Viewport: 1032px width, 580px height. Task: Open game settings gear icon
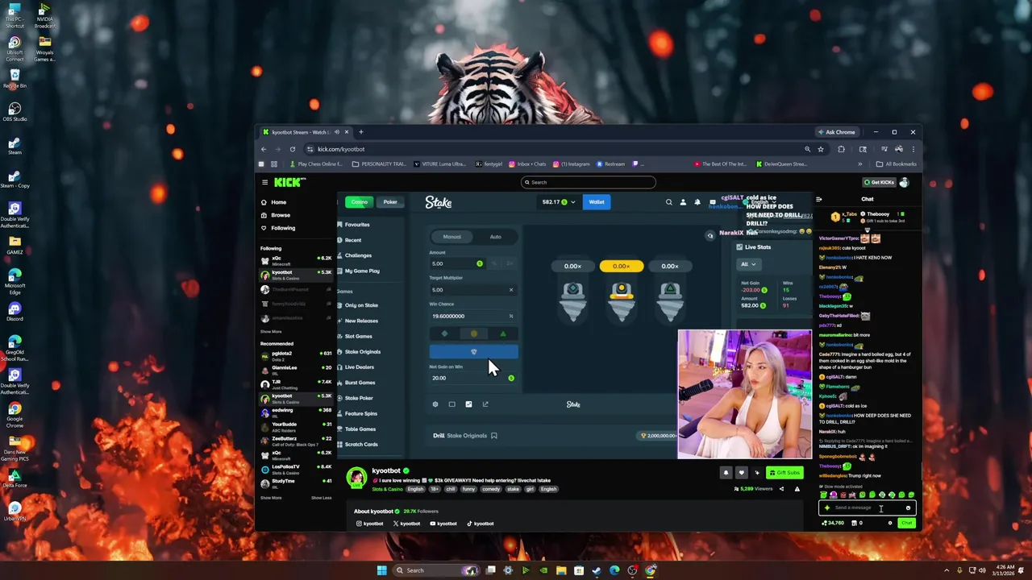(x=435, y=404)
